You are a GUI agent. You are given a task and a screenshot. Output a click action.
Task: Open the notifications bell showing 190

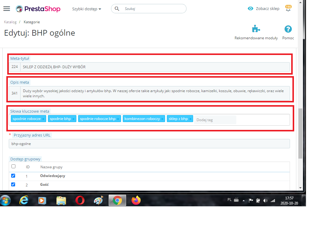(x=288, y=8)
